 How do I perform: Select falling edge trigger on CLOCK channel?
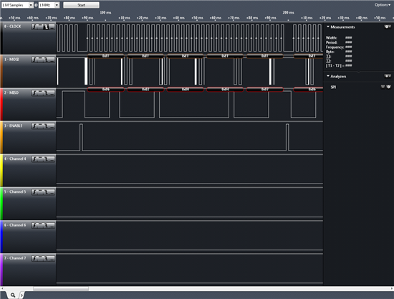coord(46,27)
